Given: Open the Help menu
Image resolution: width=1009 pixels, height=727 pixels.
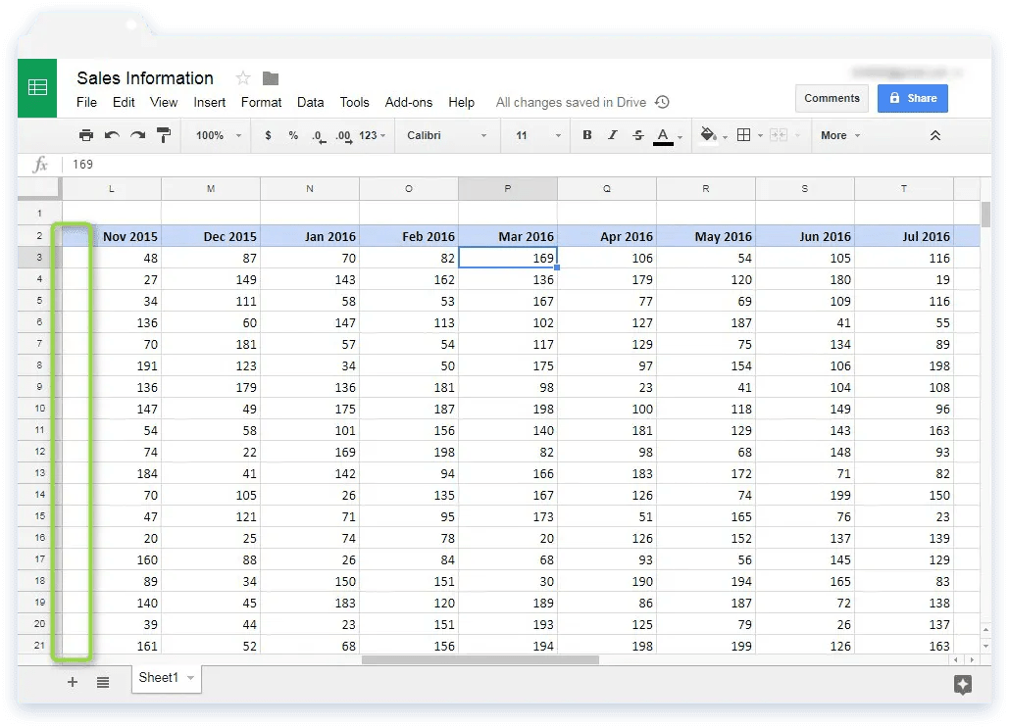Looking at the screenshot, I should coord(462,102).
